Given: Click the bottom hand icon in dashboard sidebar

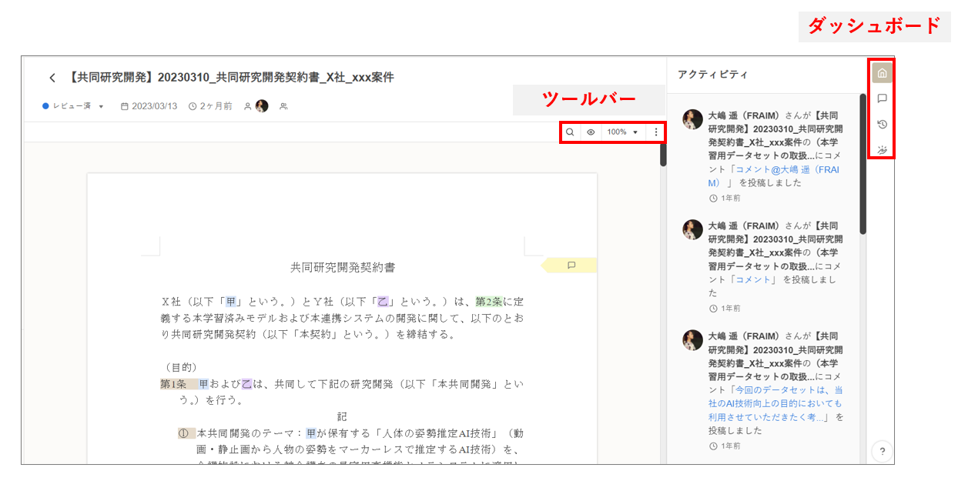Looking at the screenshot, I should coord(882,149).
